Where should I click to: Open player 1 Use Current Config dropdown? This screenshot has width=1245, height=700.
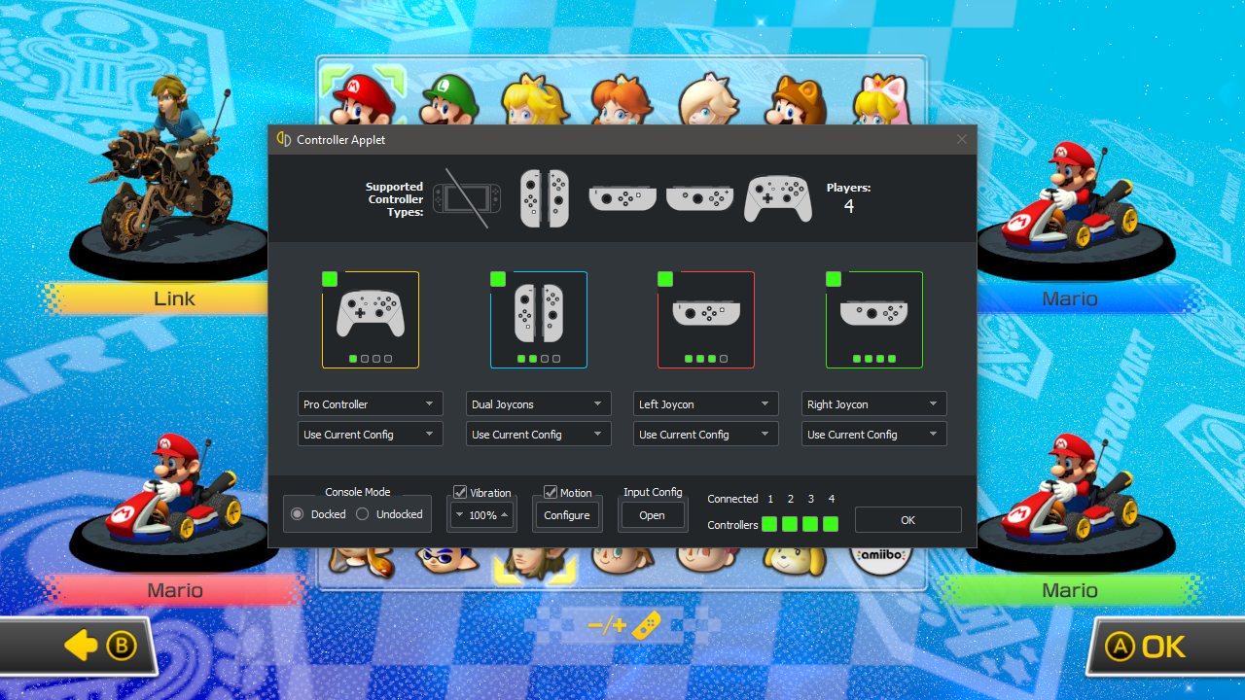pyautogui.click(x=371, y=434)
